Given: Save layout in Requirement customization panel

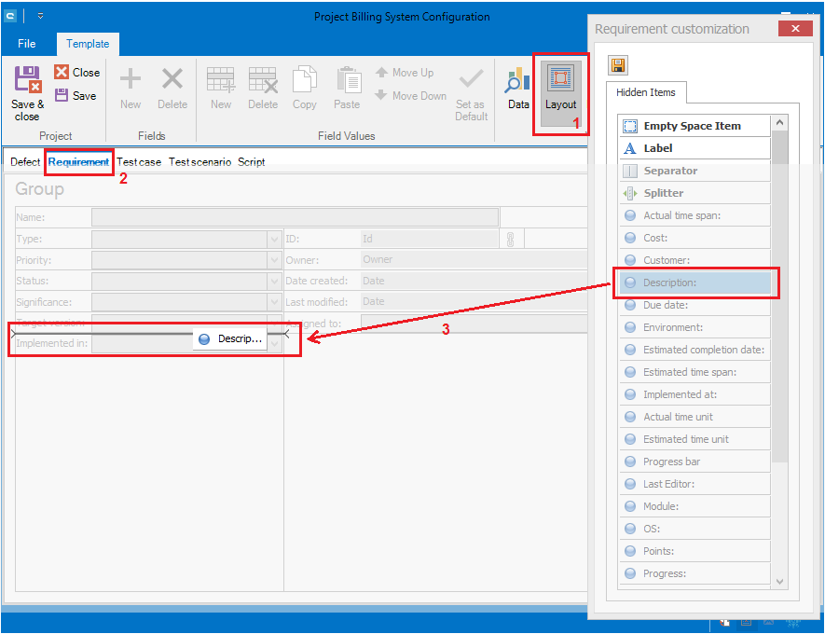Looking at the screenshot, I should pyautogui.click(x=617, y=64).
